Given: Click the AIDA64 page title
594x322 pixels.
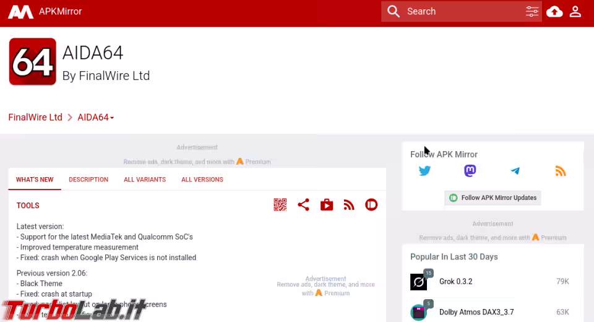Looking at the screenshot, I should (x=93, y=53).
